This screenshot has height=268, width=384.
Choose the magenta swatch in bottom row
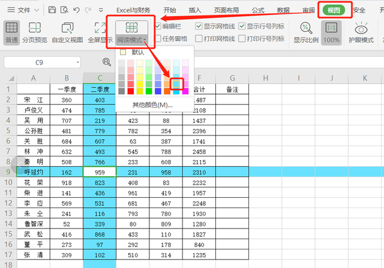tap(185, 91)
